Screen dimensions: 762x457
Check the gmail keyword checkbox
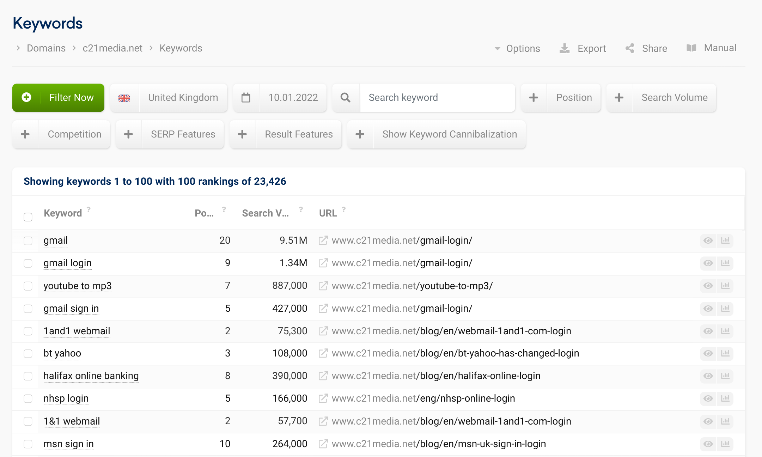28,241
